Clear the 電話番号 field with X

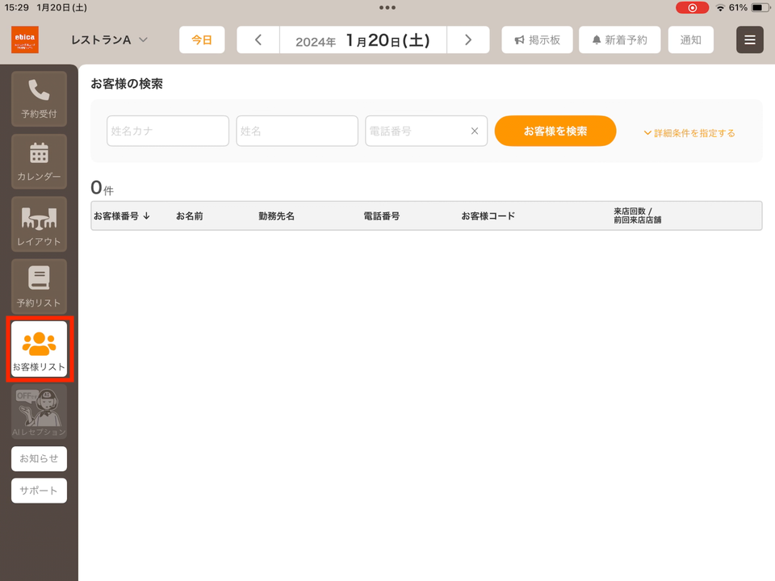pos(475,131)
